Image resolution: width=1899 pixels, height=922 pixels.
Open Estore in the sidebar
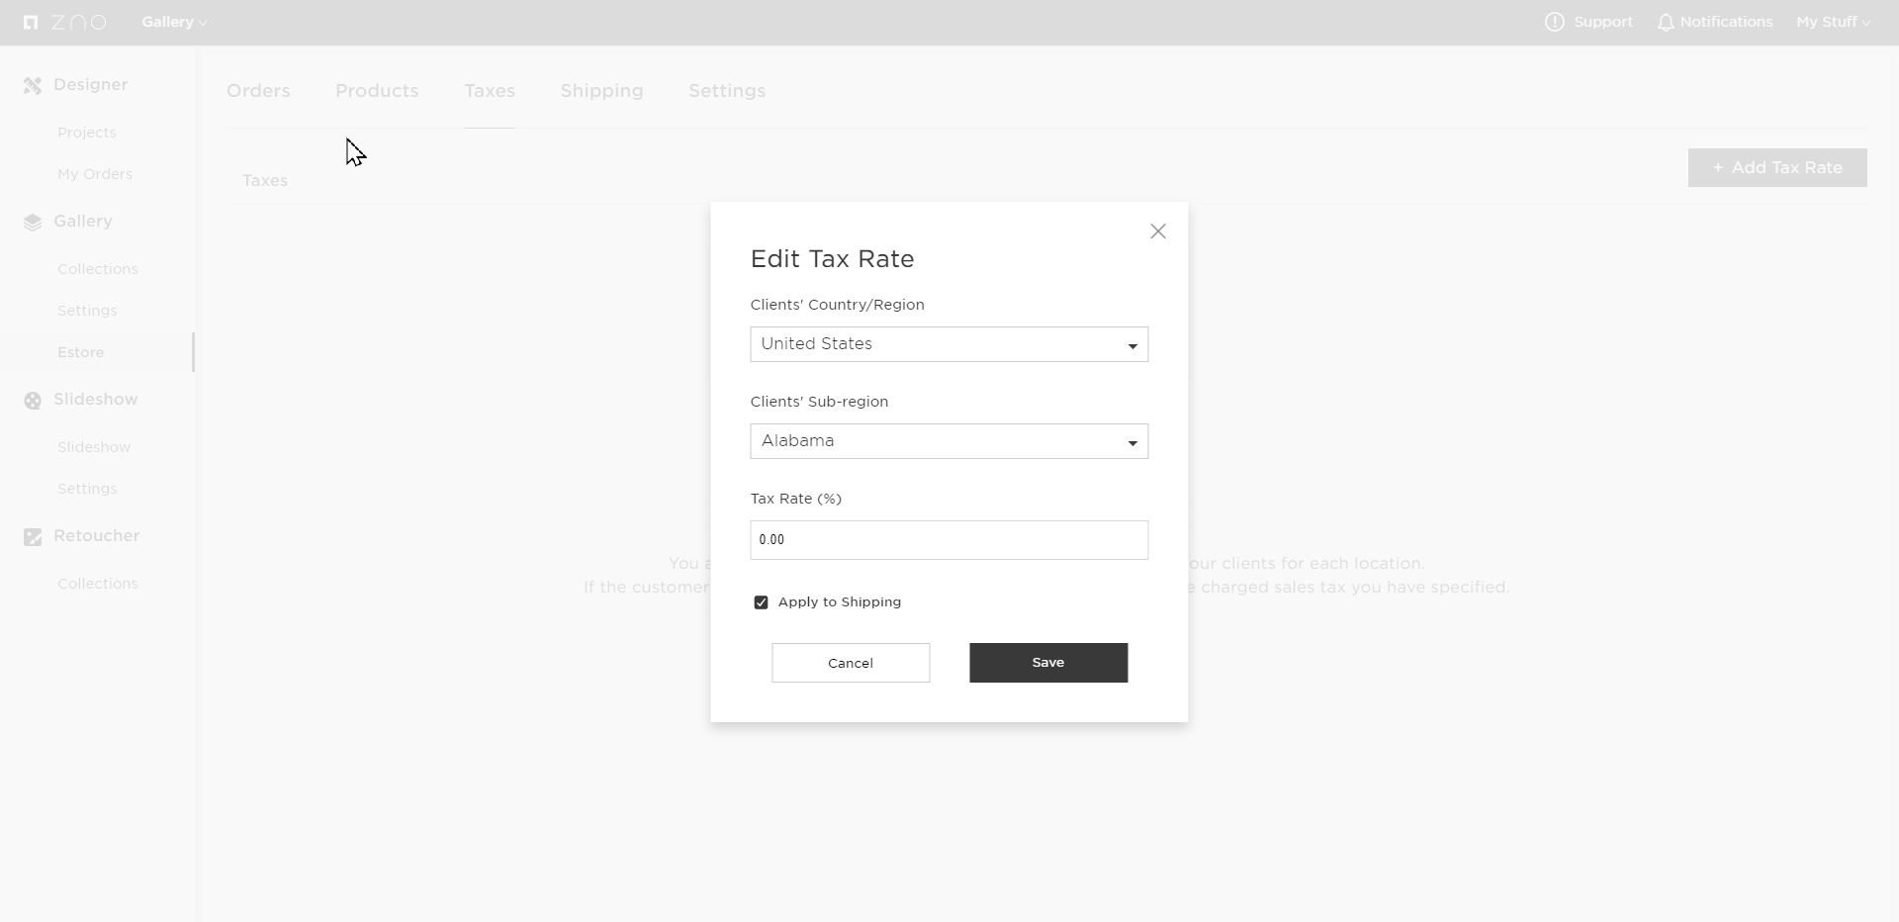(x=81, y=352)
